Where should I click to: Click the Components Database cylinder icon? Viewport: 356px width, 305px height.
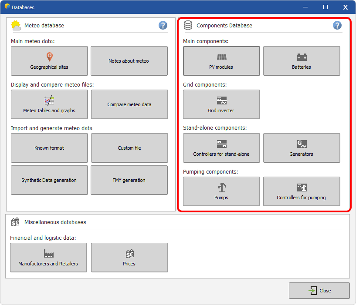click(x=188, y=25)
